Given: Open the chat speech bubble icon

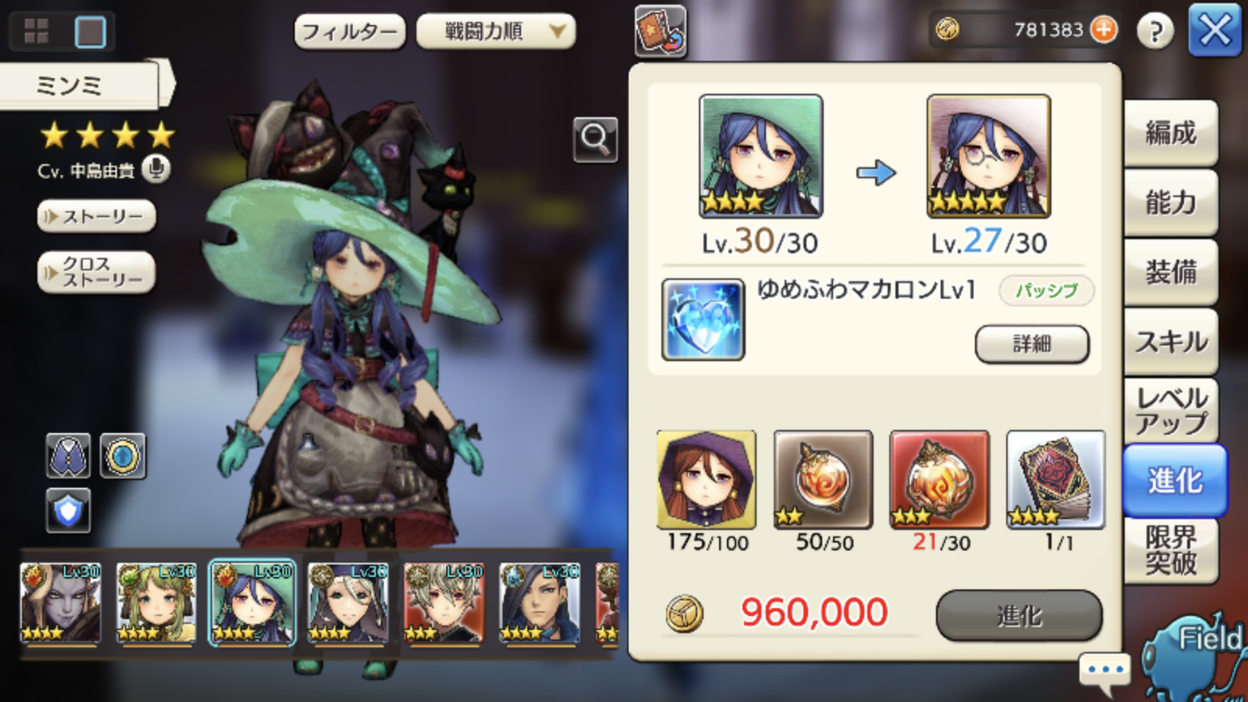Looking at the screenshot, I should pyautogui.click(x=1105, y=672).
